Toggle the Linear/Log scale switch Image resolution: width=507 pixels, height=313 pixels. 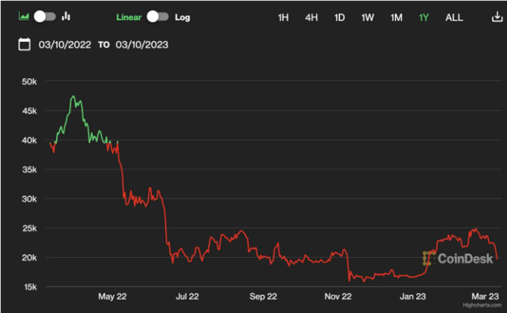click(158, 17)
